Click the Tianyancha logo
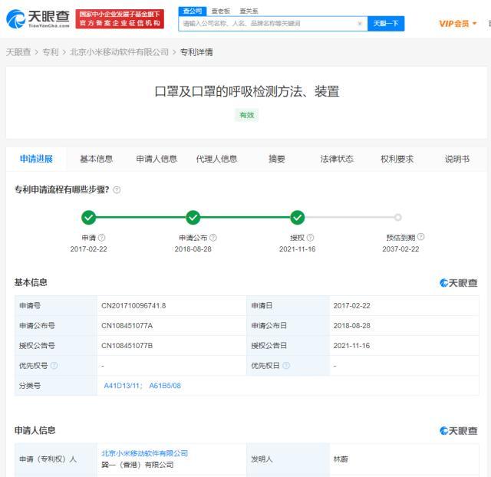The image size is (491, 477). coord(38,18)
